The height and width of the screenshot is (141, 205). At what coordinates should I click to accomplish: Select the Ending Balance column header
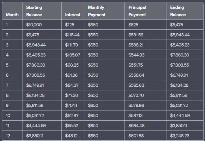click(185, 11)
